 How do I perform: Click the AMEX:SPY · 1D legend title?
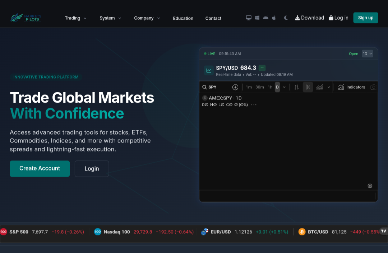coord(225,98)
